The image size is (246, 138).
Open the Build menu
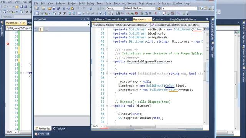pyautogui.click(x=81, y=3)
